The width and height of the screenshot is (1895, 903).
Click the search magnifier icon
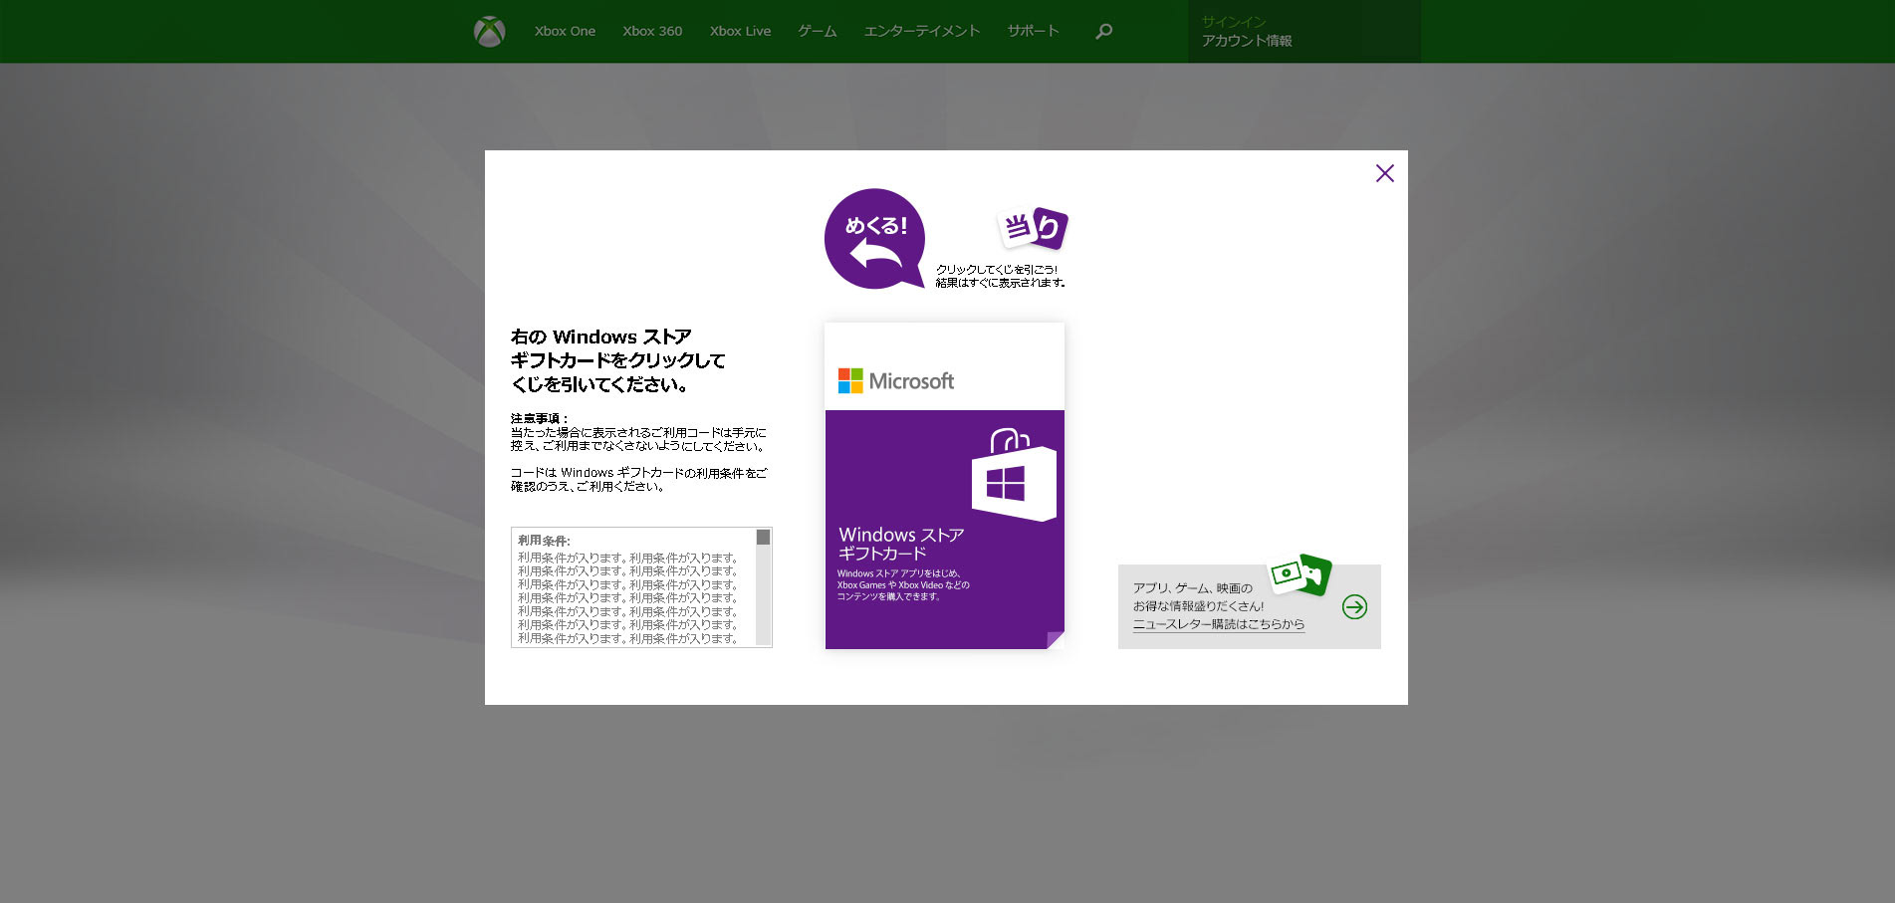coord(1103,32)
